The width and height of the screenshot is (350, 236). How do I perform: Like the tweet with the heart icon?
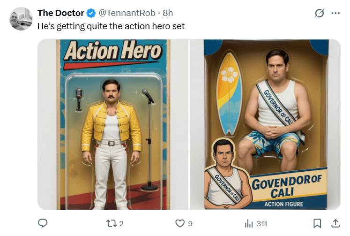coord(180,223)
